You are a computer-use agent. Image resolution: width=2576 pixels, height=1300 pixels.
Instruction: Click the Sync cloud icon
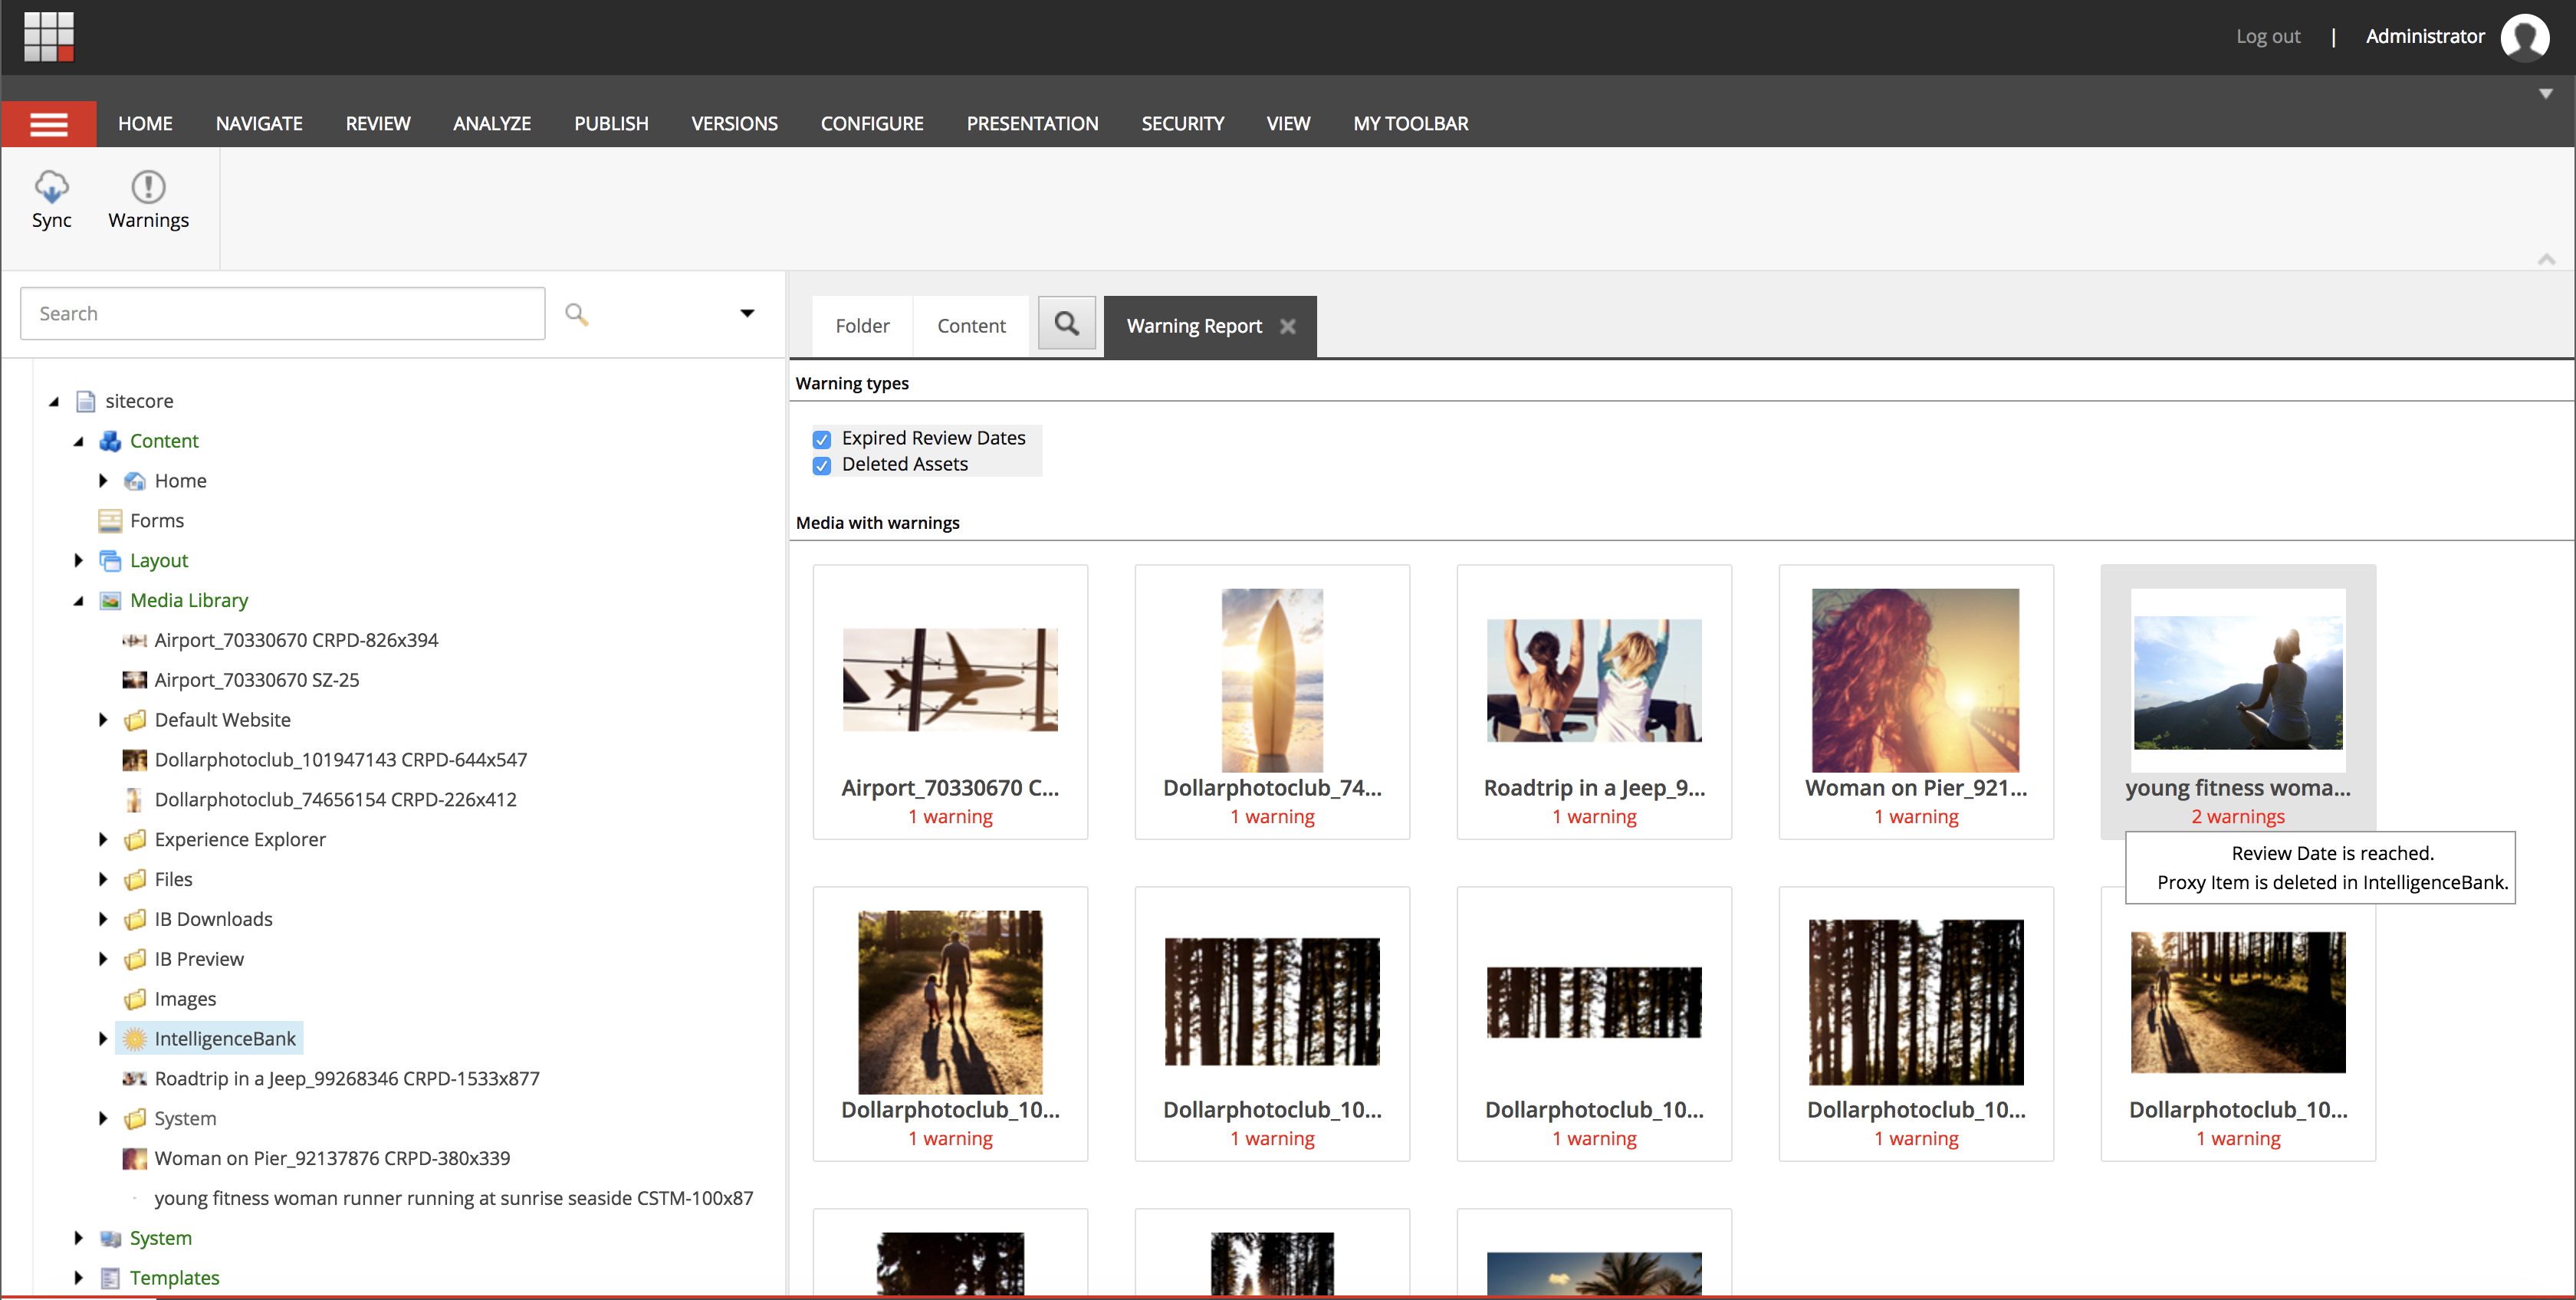pos(51,187)
